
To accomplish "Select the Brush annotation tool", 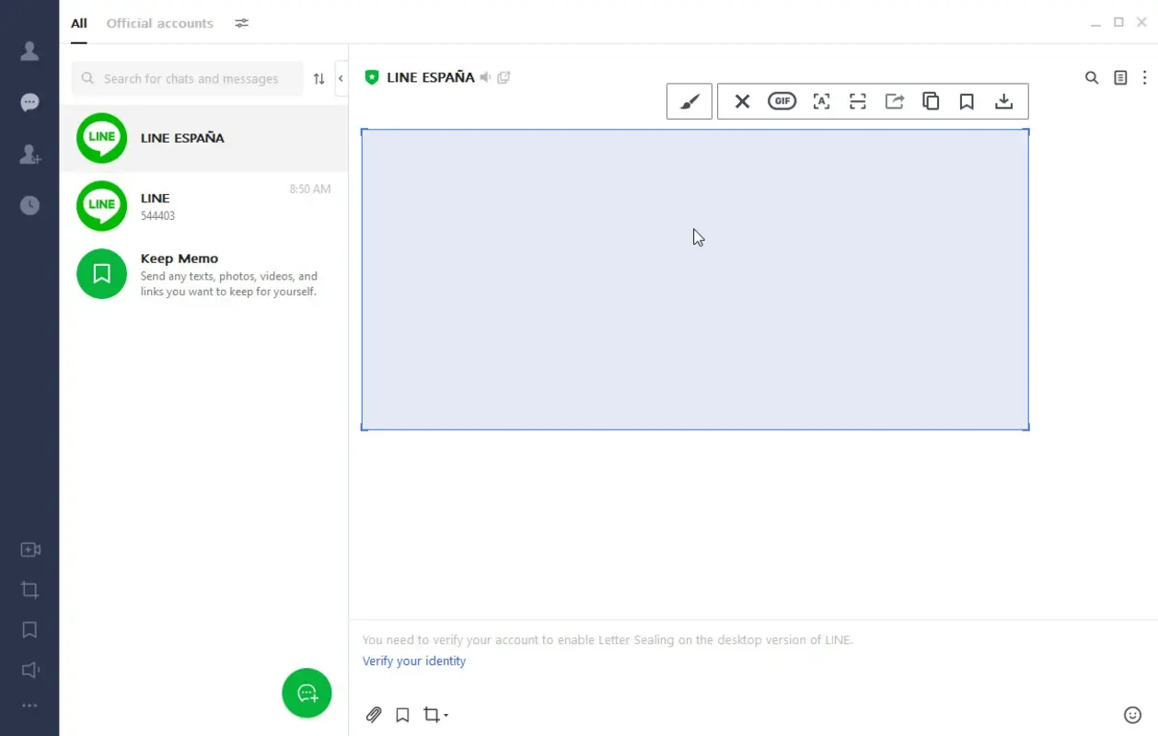I will pyautogui.click(x=689, y=101).
